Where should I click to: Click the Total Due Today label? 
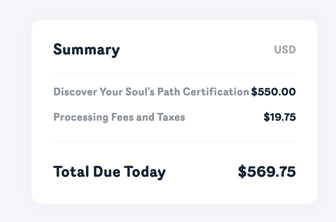pos(109,172)
